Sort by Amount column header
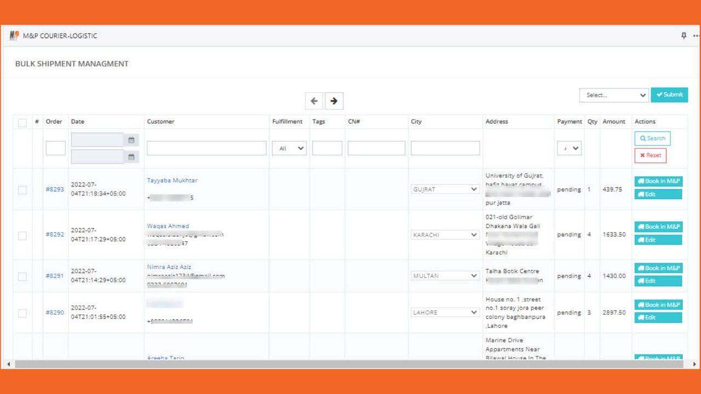 click(x=614, y=121)
